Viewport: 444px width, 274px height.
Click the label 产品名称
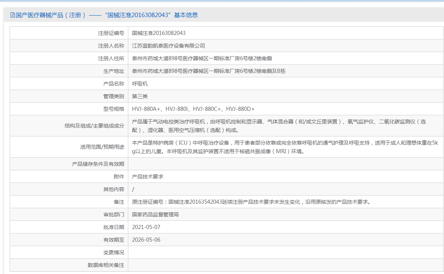(x=113, y=84)
